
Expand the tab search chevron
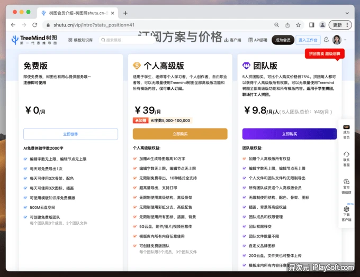(x=347, y=13)
